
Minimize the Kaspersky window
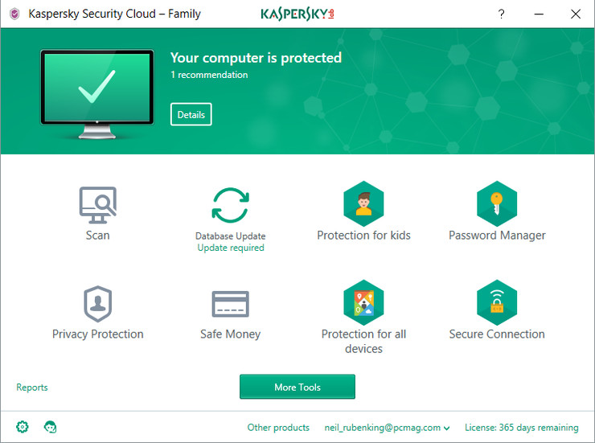point(539,14)
